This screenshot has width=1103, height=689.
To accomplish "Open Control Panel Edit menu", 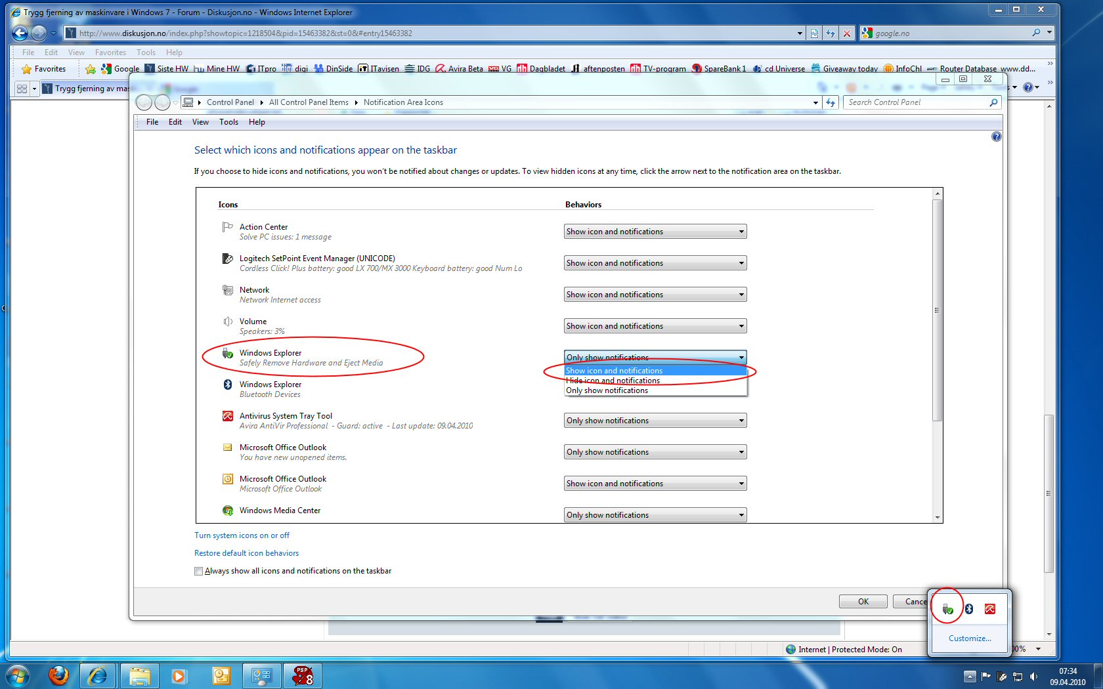I will coord(175,122).
